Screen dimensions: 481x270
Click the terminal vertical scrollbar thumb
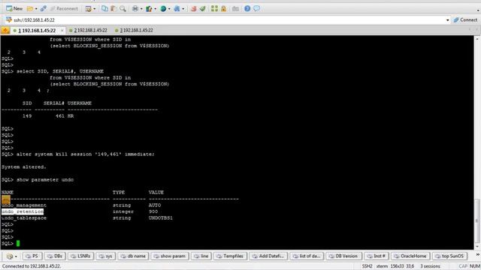coord(476,220)
